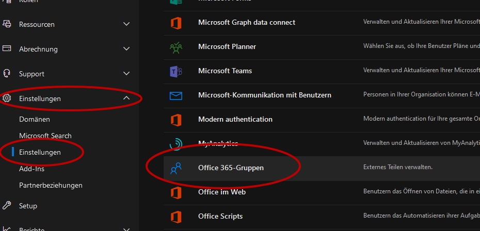
Task: Click description 'Verwalten und Aktualisieren von MyAnalytics'
Action: [422, 143]
